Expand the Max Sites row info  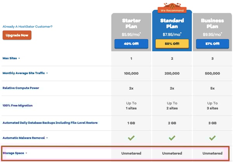click(x=19, y=58)
